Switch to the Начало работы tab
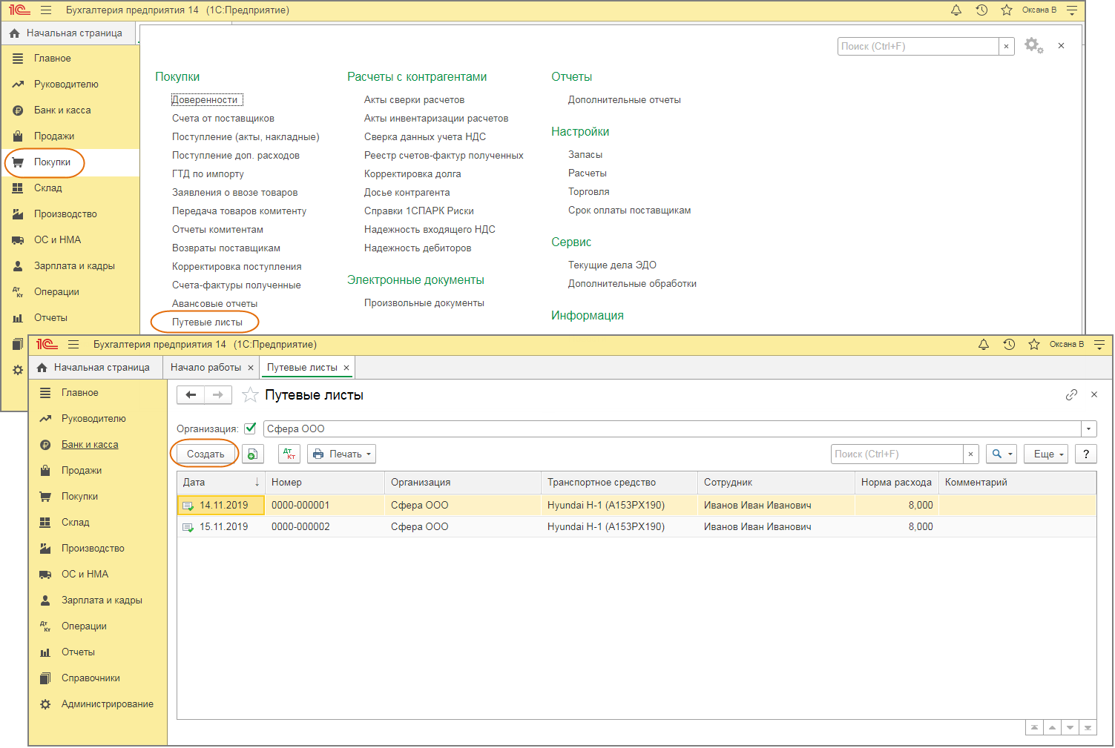The width and height of the screenshot is (1115, 748). pos(205,368)
